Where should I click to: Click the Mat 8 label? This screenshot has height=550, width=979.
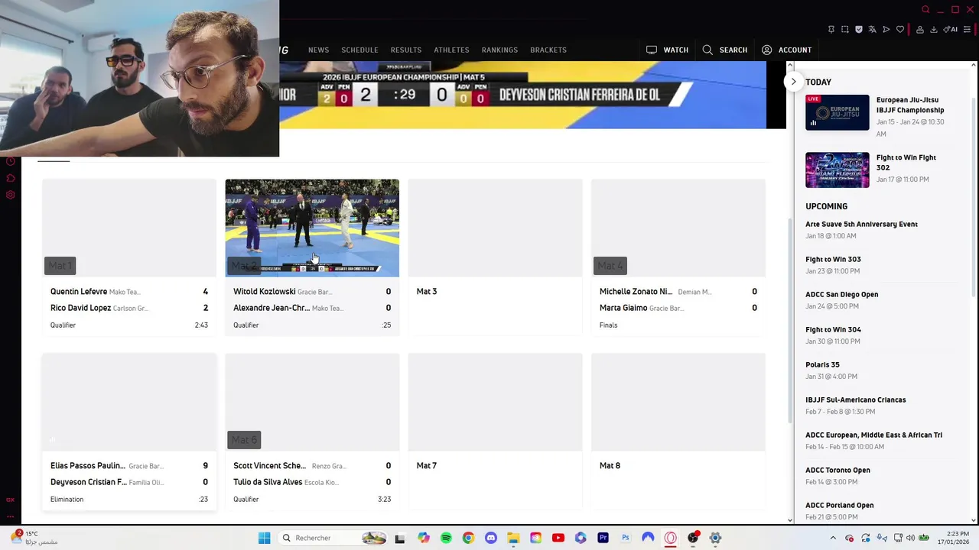610,465
